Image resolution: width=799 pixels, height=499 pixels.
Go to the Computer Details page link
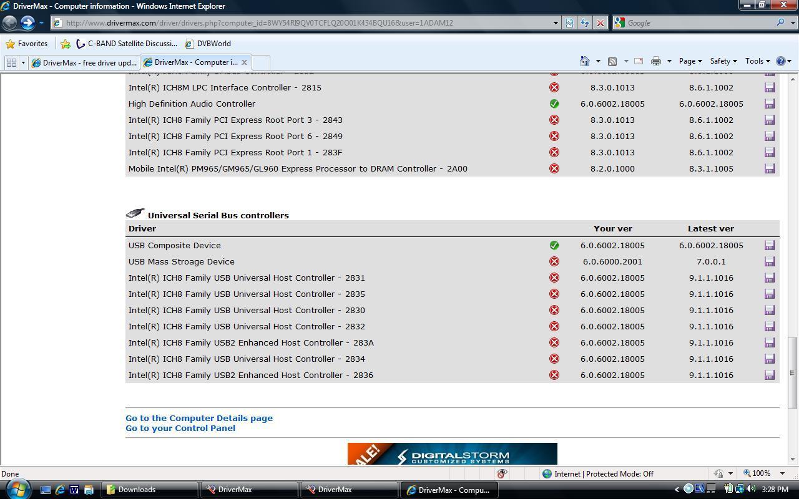tap(199, 418)
